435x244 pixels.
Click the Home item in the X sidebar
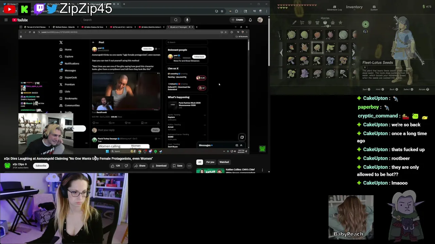[x=66, y=49]
